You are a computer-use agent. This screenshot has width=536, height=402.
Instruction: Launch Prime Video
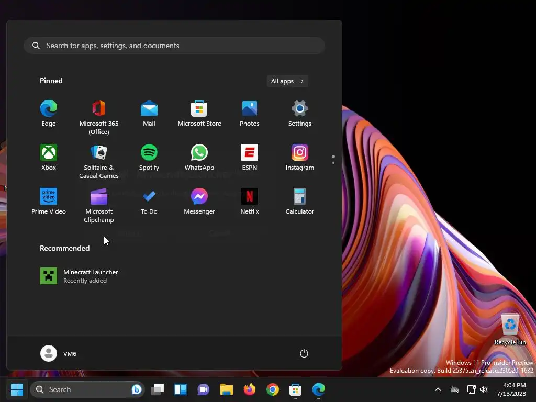49,202
